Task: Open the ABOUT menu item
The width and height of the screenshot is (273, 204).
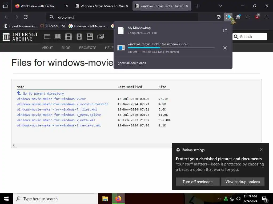Action: 47,48
